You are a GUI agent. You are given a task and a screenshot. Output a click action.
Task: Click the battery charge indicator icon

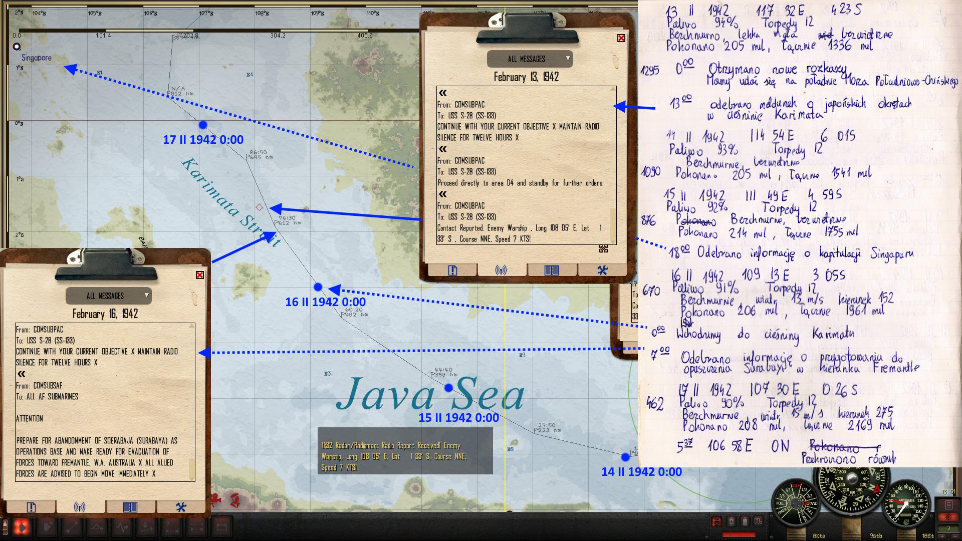tap(731, 522)
